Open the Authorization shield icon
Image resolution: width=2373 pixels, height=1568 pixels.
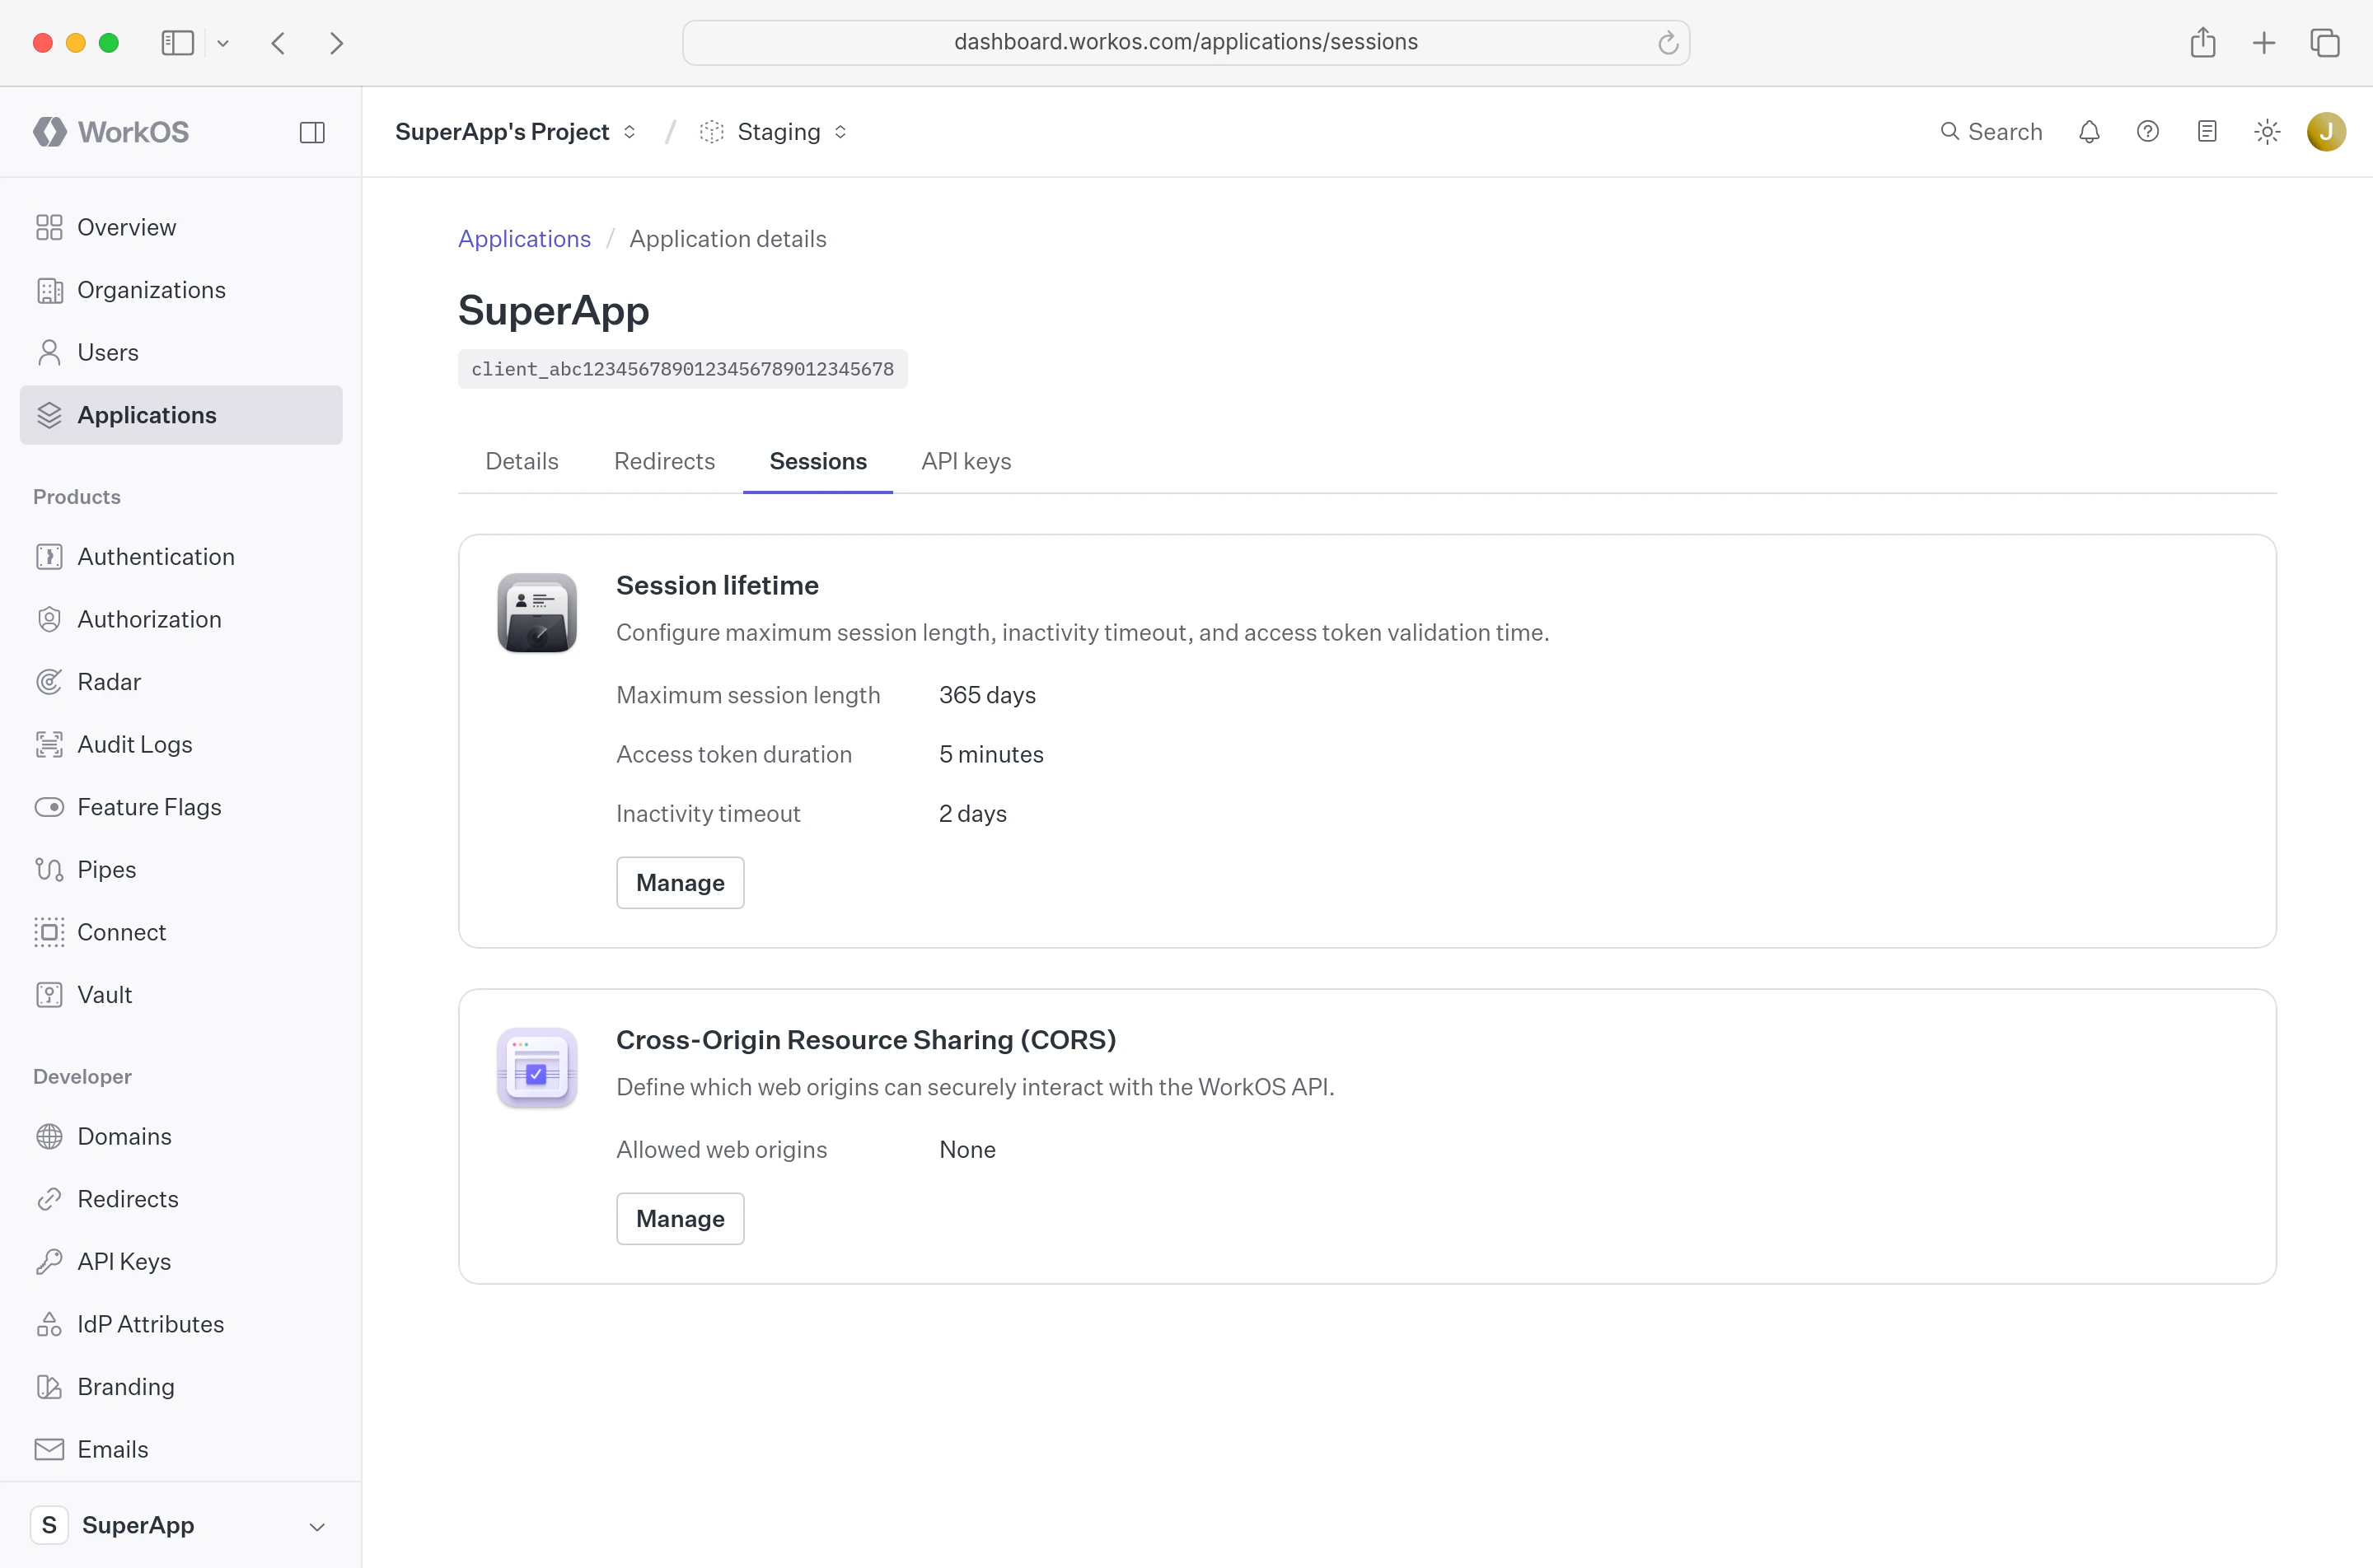[x=49, y=619]
